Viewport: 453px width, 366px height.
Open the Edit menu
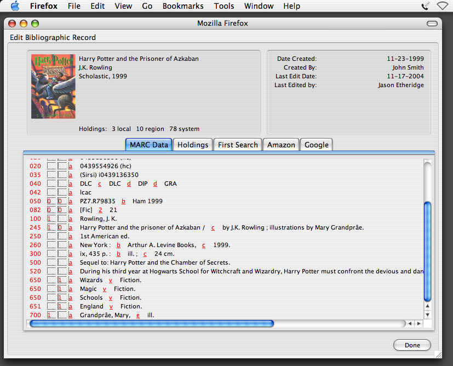[98, 6]
